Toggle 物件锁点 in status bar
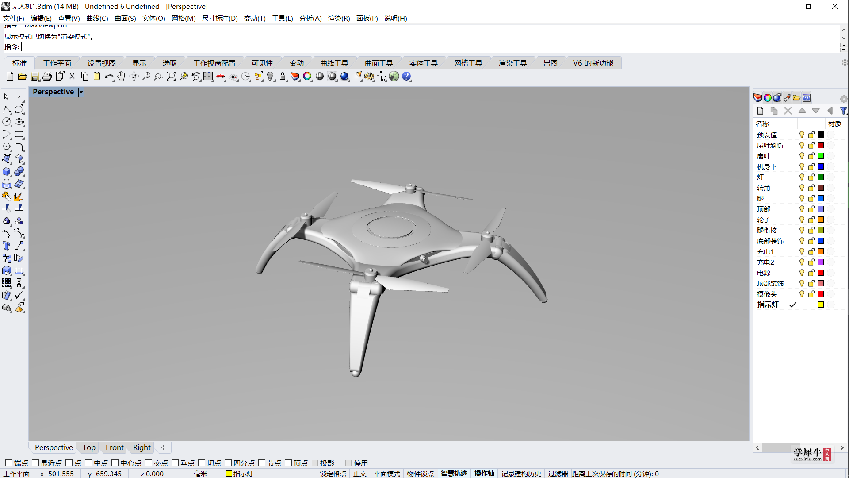The image size is (849, 478). 421,474
